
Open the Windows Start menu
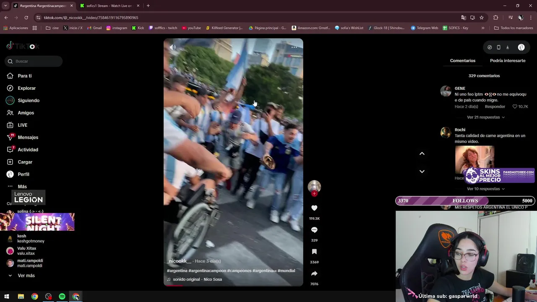tap(7, 297)
